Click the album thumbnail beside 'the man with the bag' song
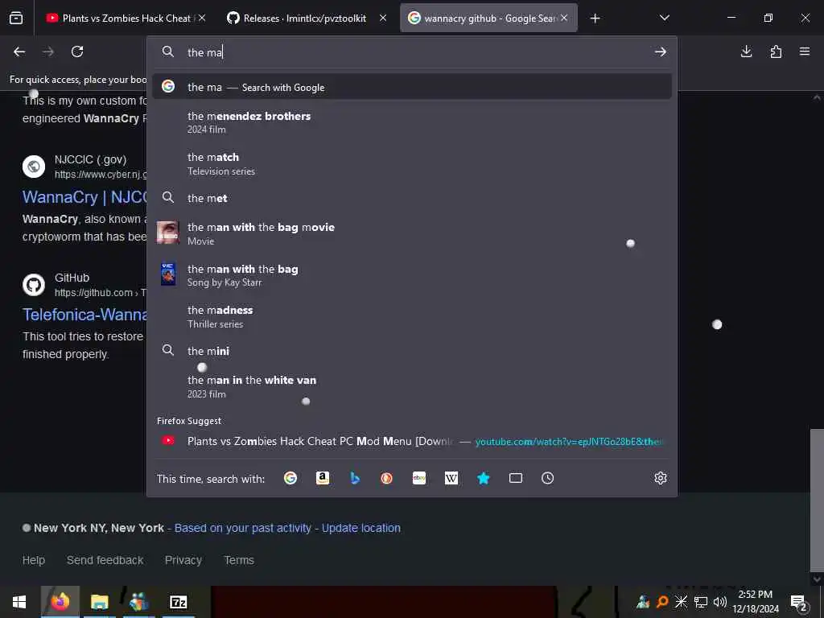This screenshot has height=618, width=824. tap(168, 274)
